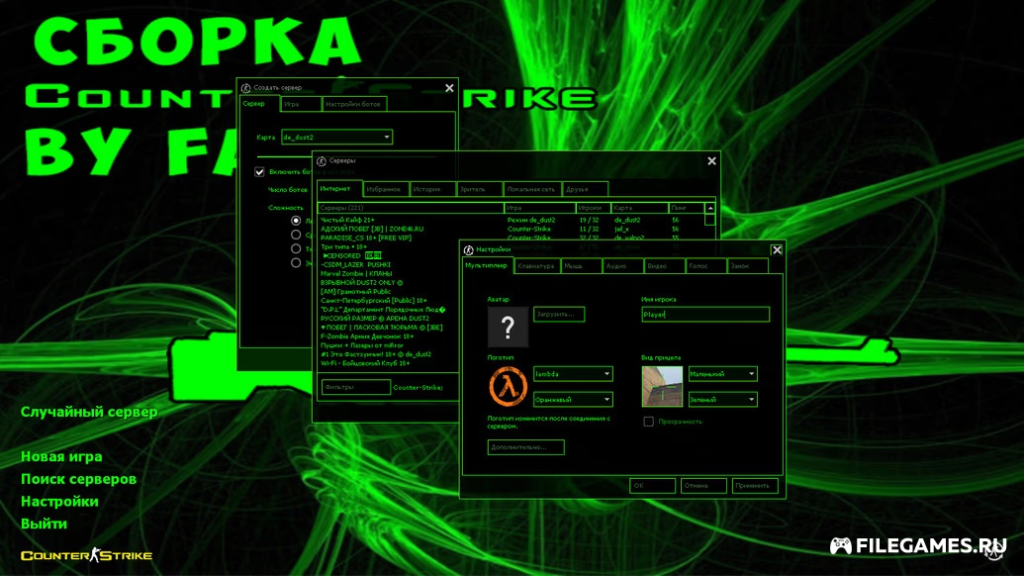Click the Настройки window title bar icon
This screenshot has width=1024, height=576.
click(468, 250)
